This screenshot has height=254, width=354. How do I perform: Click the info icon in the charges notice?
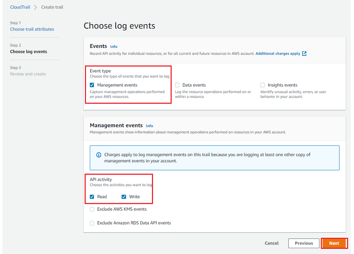[x=99, y=155]
